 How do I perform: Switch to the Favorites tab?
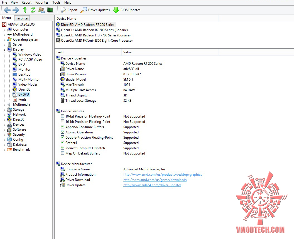tap(22, 18)
